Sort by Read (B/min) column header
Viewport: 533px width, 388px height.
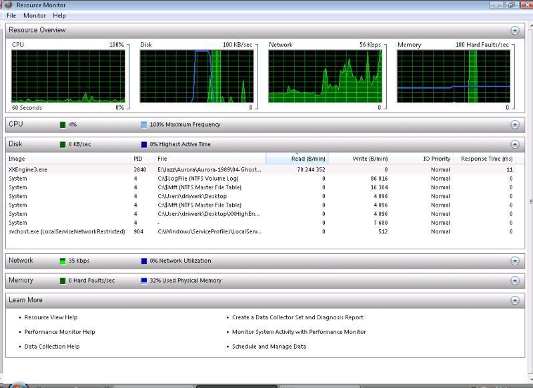(x=297, y=159)
